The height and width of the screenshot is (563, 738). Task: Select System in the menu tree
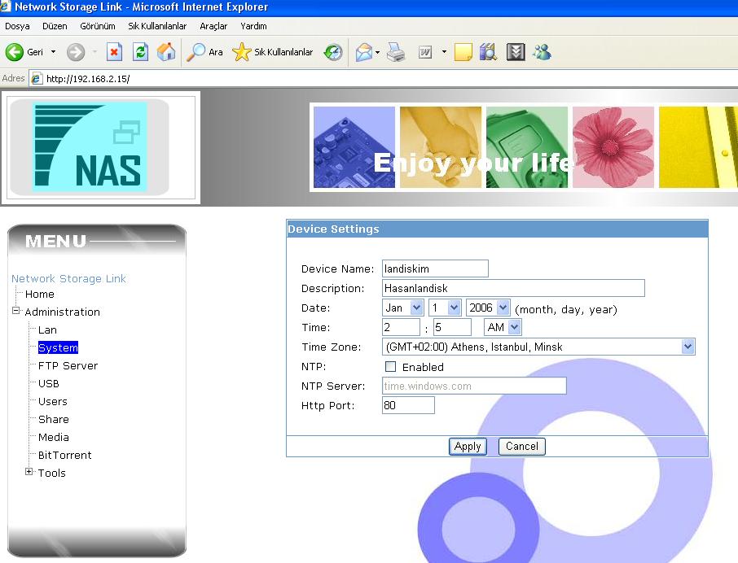point(58,347)
